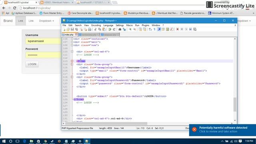Toggle the Document Map icon
256x144 pixels.
pyautogui.click(x=168, y=29)
